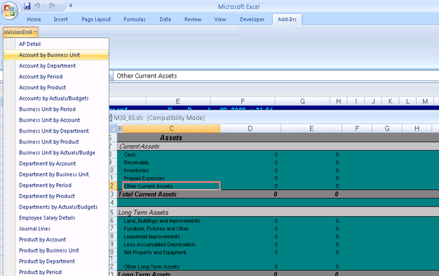
Task: Open the Redo history dropdown arrow
Action: 59,6
